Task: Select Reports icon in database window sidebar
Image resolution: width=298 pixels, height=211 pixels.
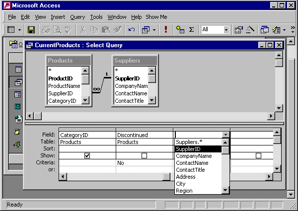Action: (x=17, y=106)
